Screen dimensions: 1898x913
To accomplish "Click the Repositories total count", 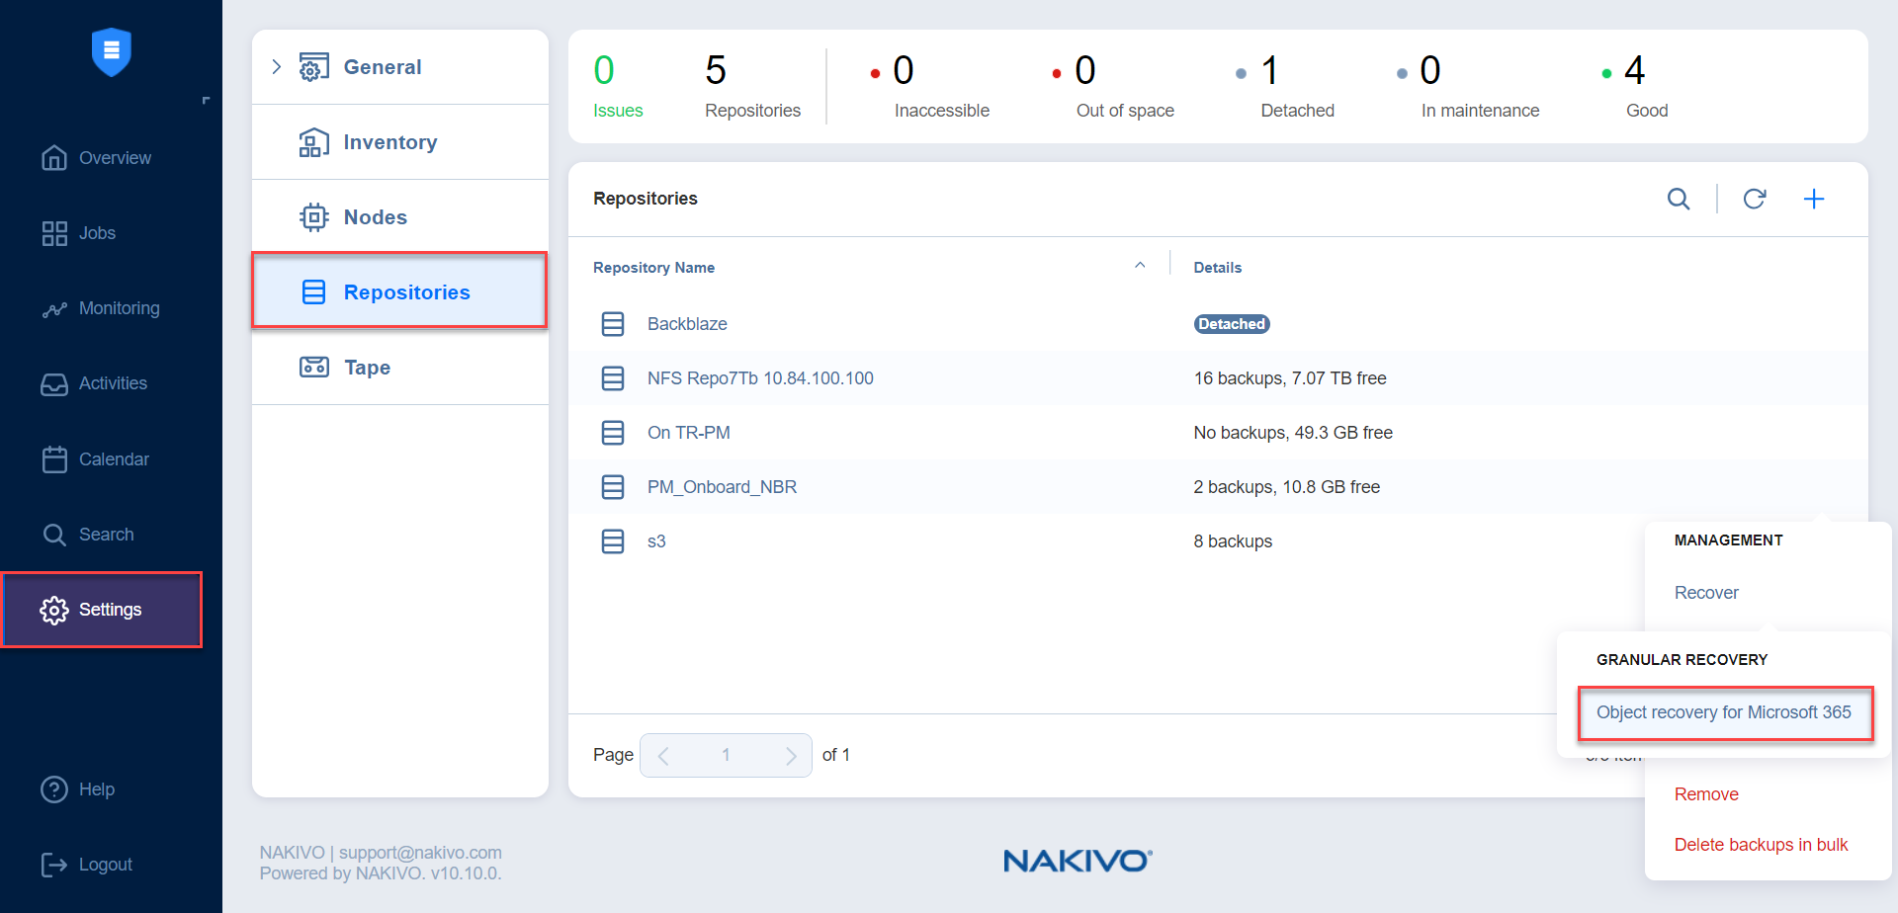I will pyautogui.click(x=752, y=86).
